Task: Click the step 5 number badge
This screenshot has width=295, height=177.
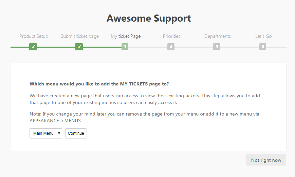Action: (217, 47)
